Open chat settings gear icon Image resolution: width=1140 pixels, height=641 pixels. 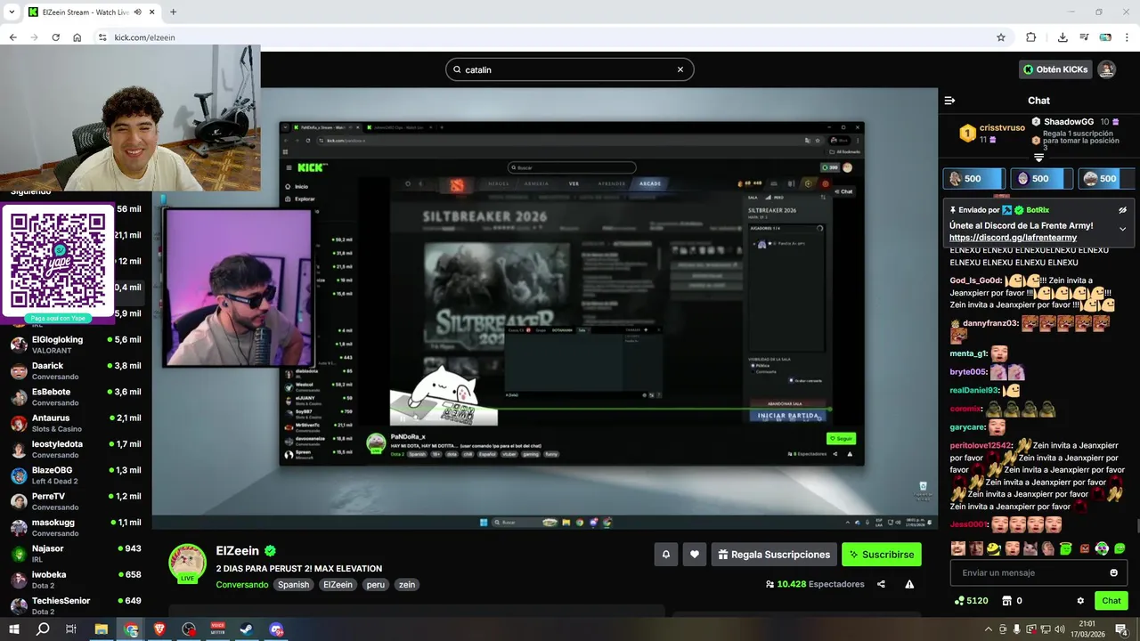[x=1080, y=601]
